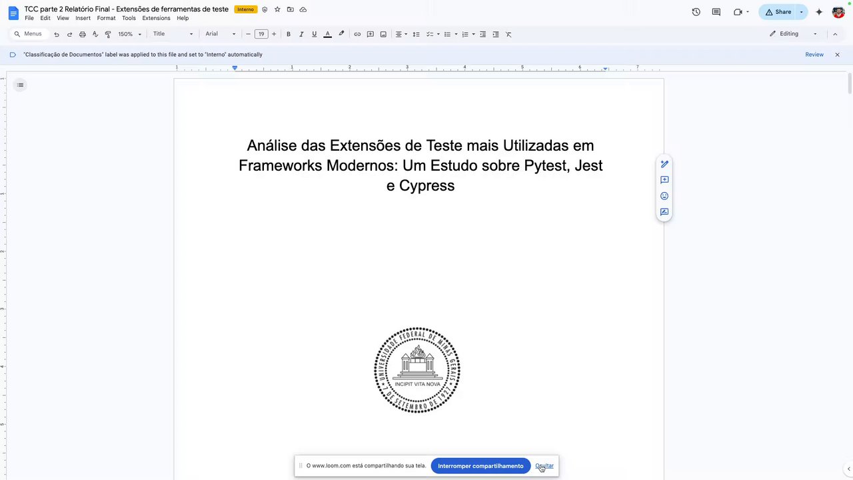Add a comment from toolbar
Viewport: 853px width, 480px height.
click(371, 34)
